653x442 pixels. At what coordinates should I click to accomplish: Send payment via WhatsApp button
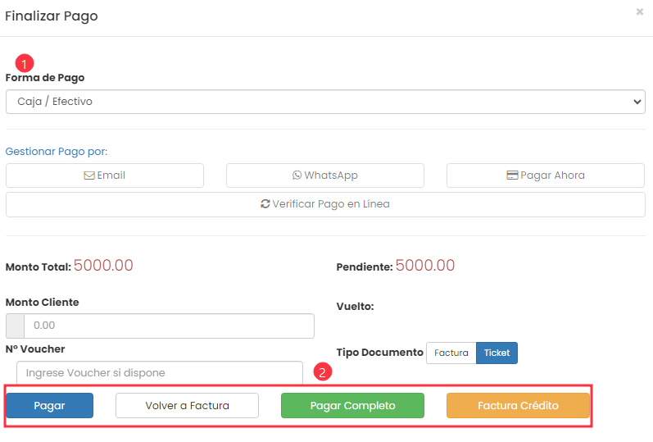click(x=325, y=175)
